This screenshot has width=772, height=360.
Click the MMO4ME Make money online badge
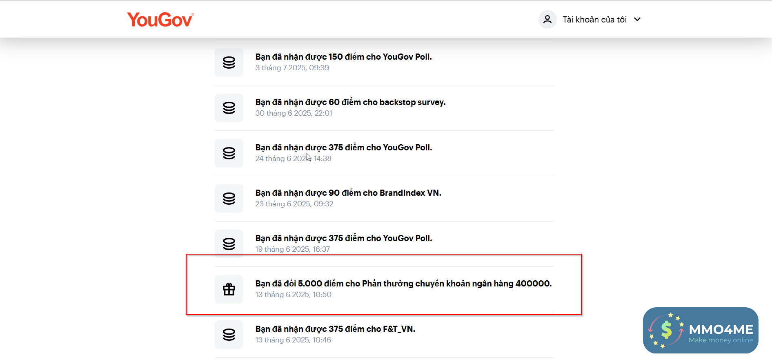tap(701, 330)
